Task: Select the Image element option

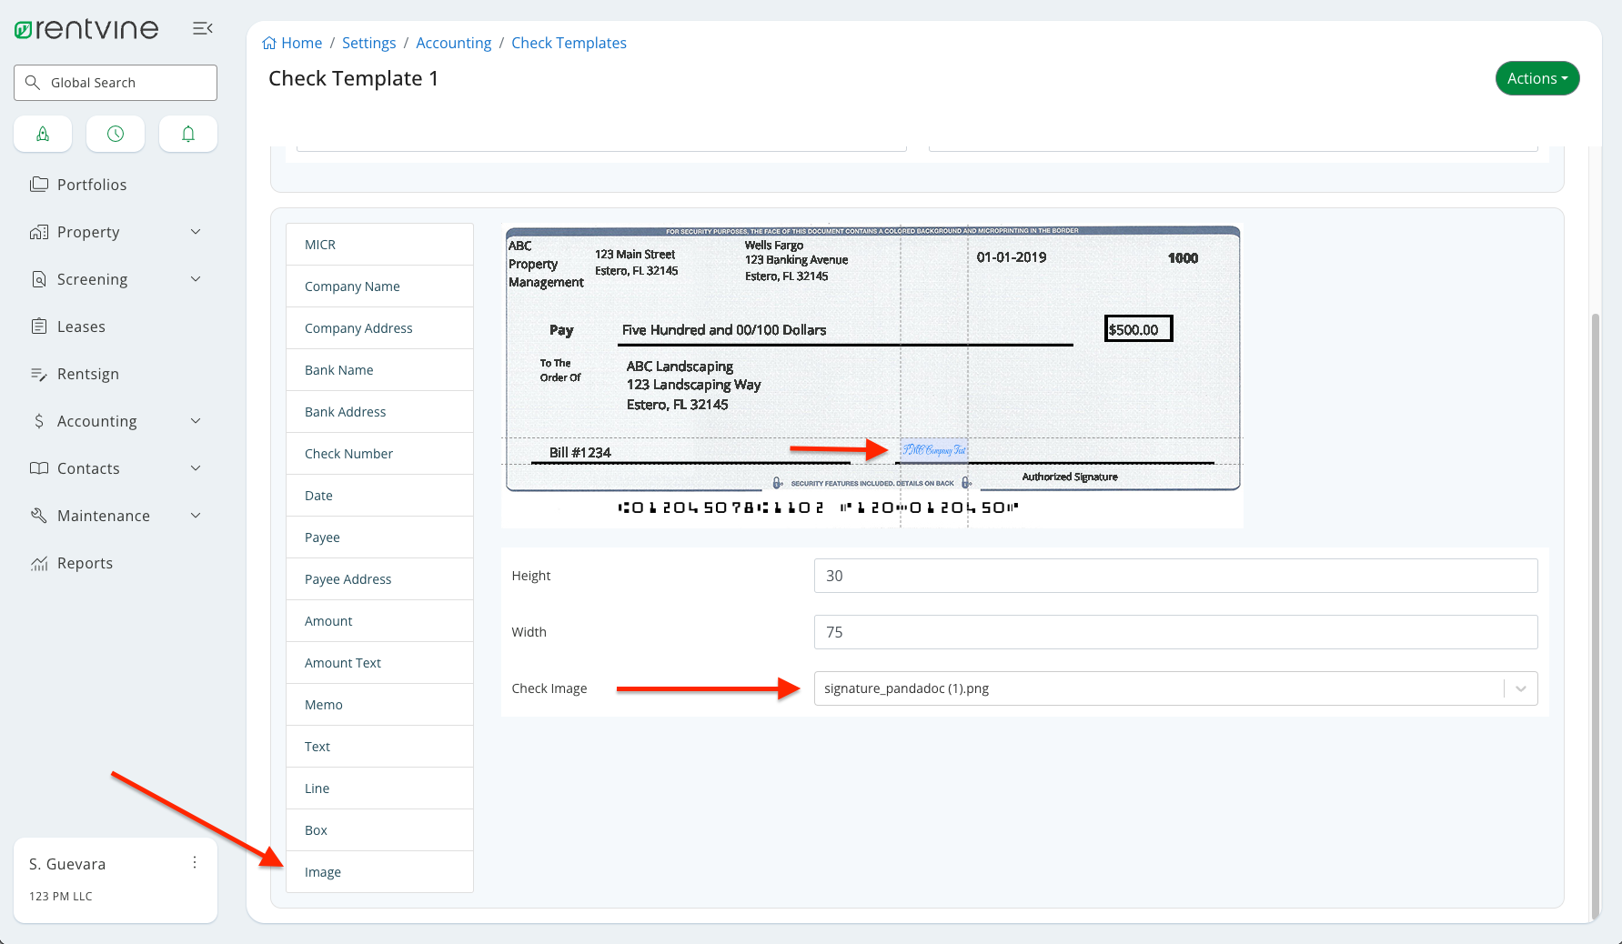Action: click(322, 871)
